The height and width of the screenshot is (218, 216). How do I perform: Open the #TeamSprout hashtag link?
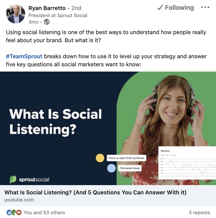24,56
